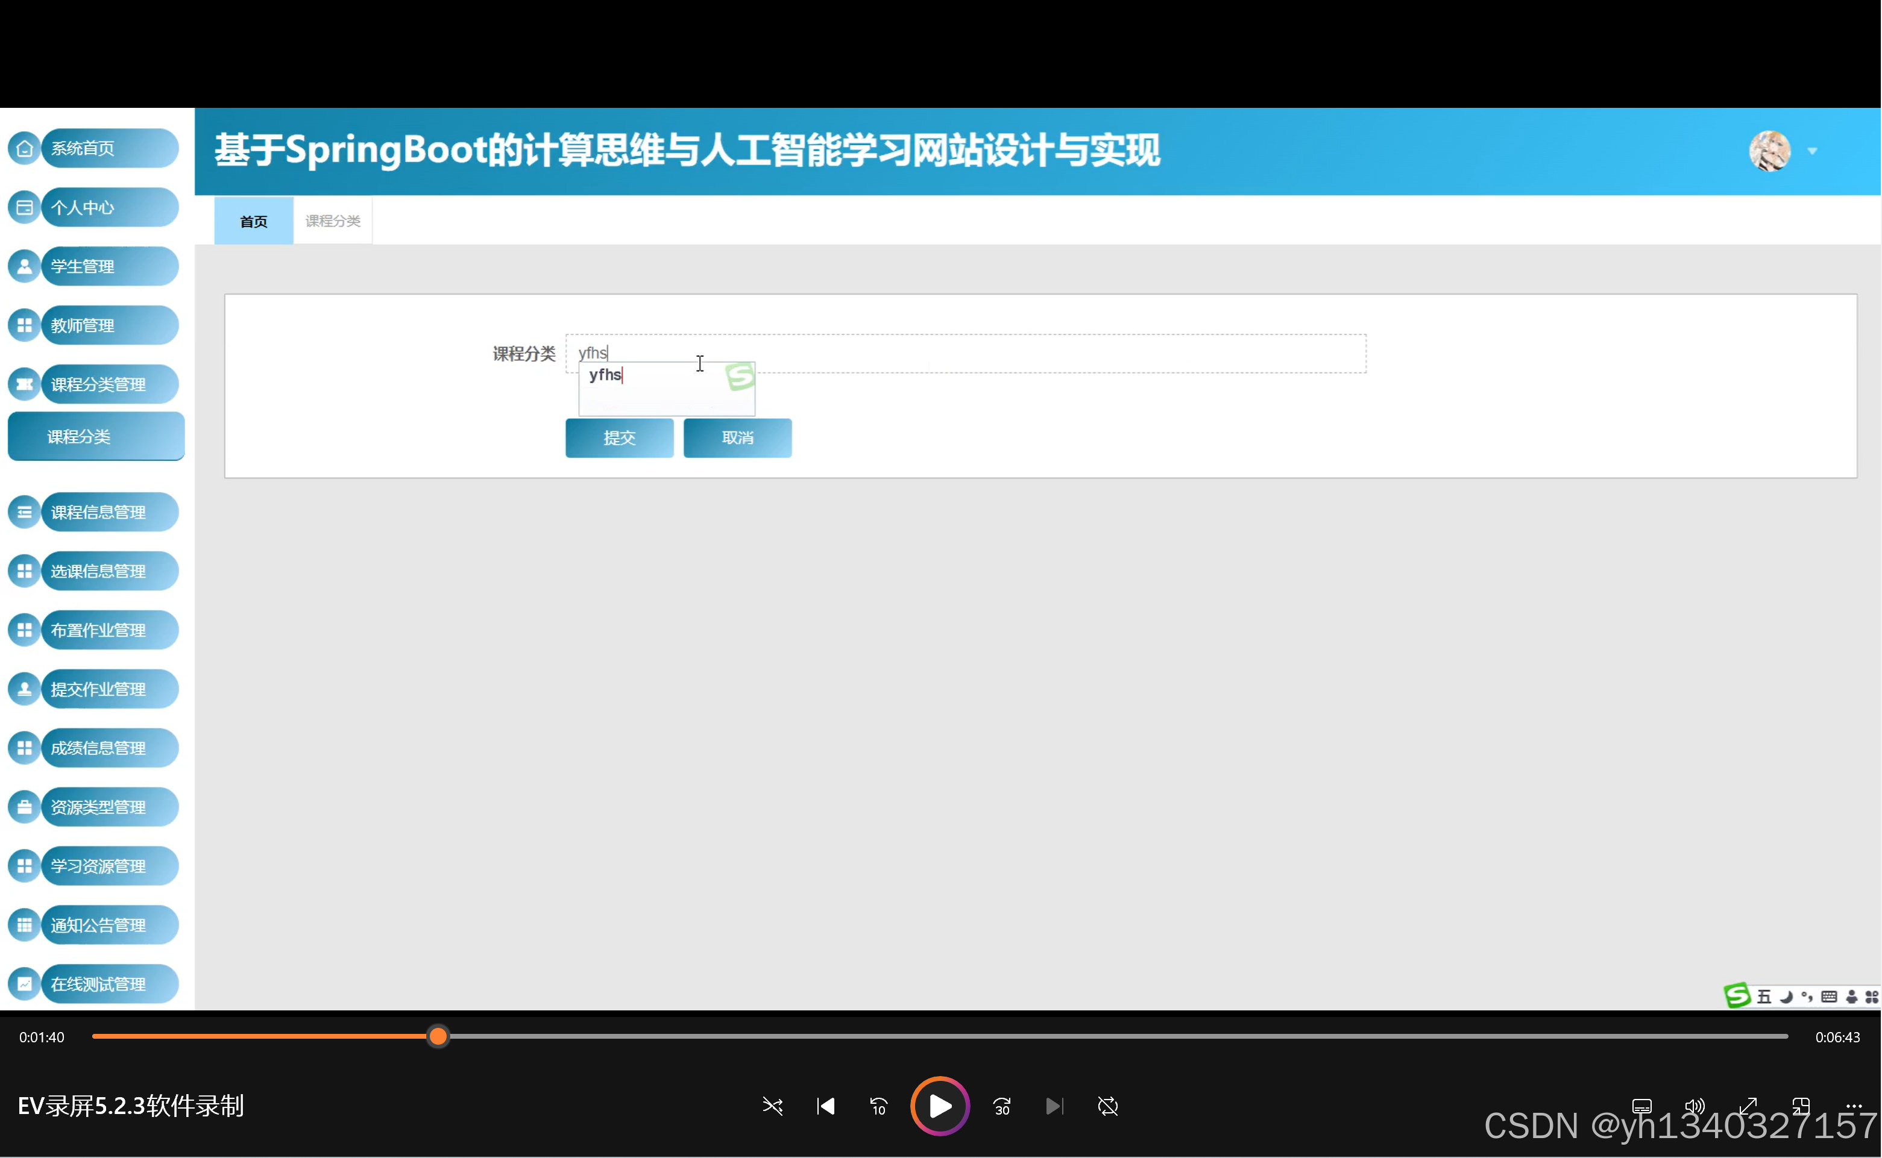Click the 五 Wubi mode indicator
The width and height of the screenshot is (1882, 1158).
tap(1764, 997)
